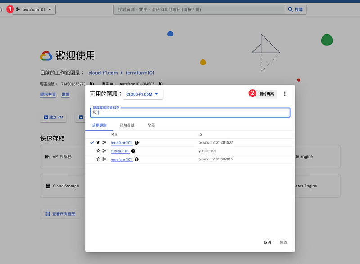The image size is (360, 264).
Task: Click project icon in terraform101-384507 row
Action: pyautogui.click(x=104, y=142)
